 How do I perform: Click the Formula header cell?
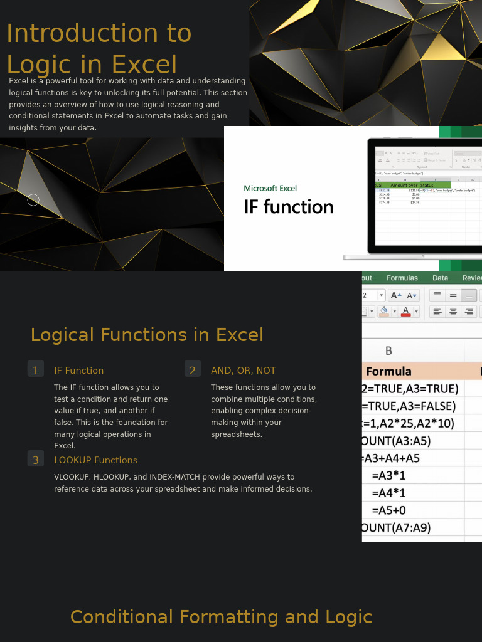[413, 371]
